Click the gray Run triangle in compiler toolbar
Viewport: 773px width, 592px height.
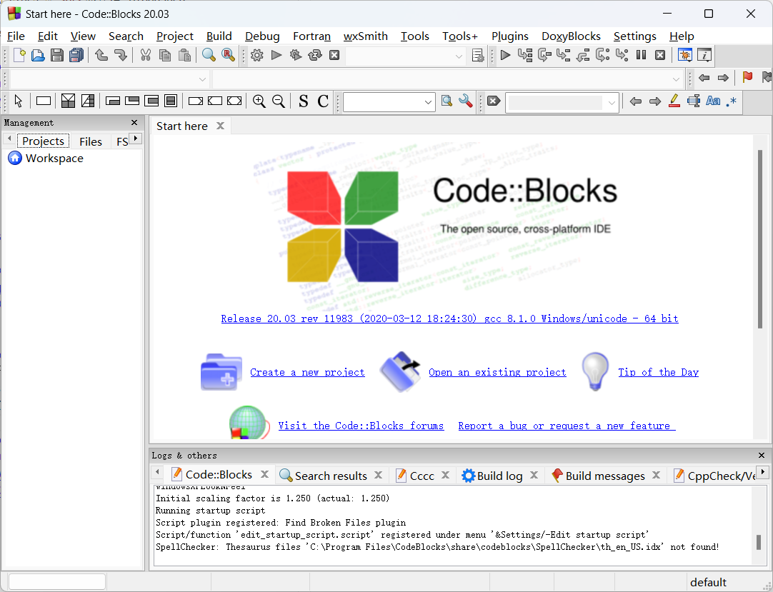click(x=276, y=55)
